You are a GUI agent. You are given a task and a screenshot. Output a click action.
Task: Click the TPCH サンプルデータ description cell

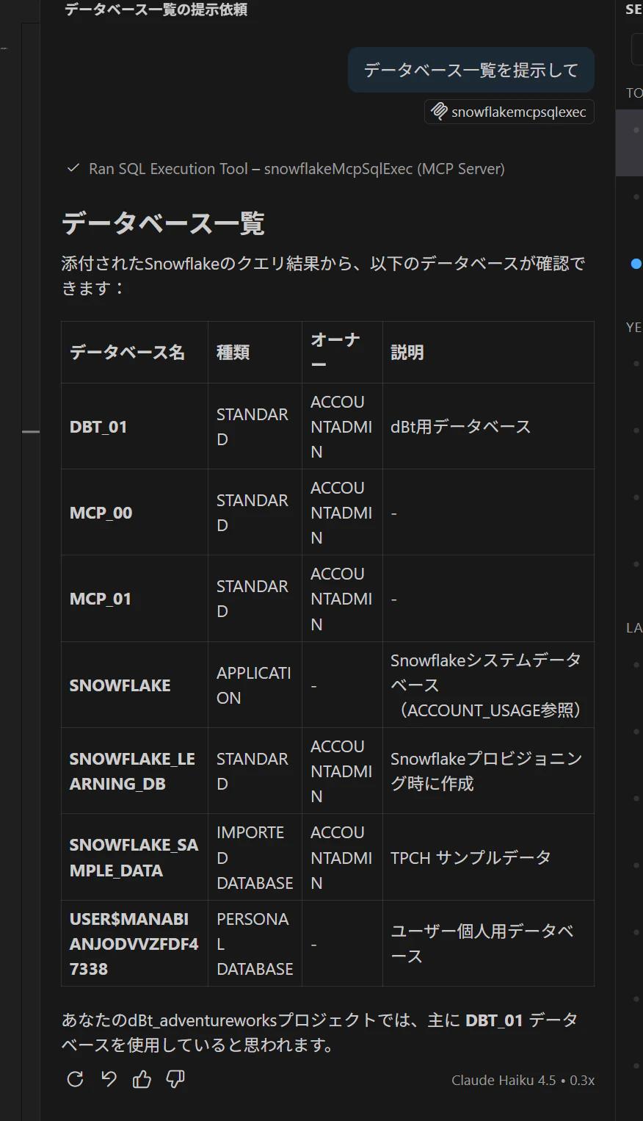(x=488, y=857)
